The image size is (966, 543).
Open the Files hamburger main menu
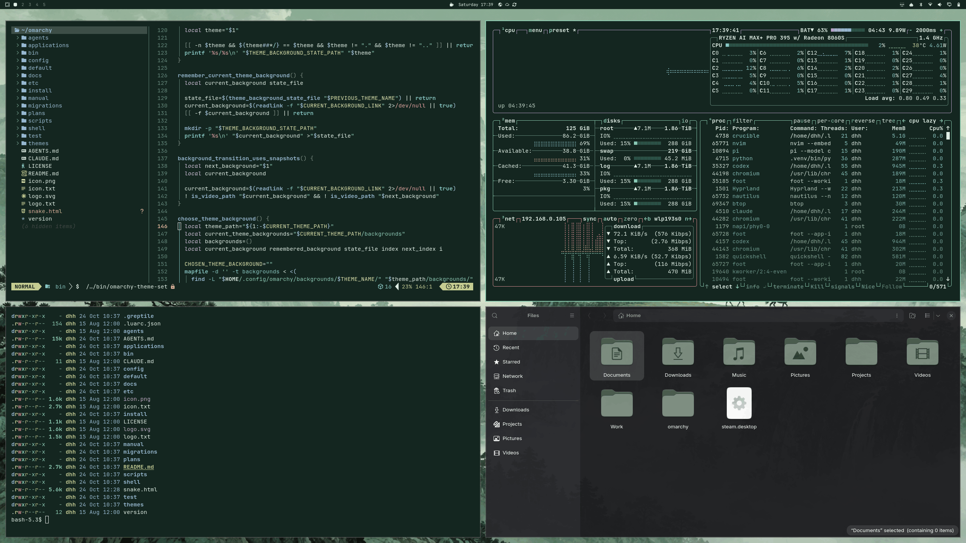tap(572, 316)
